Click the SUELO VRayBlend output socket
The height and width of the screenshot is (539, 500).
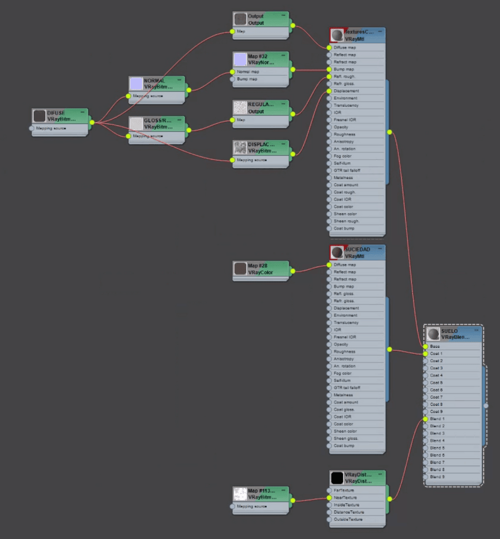(x=486, y=405)
